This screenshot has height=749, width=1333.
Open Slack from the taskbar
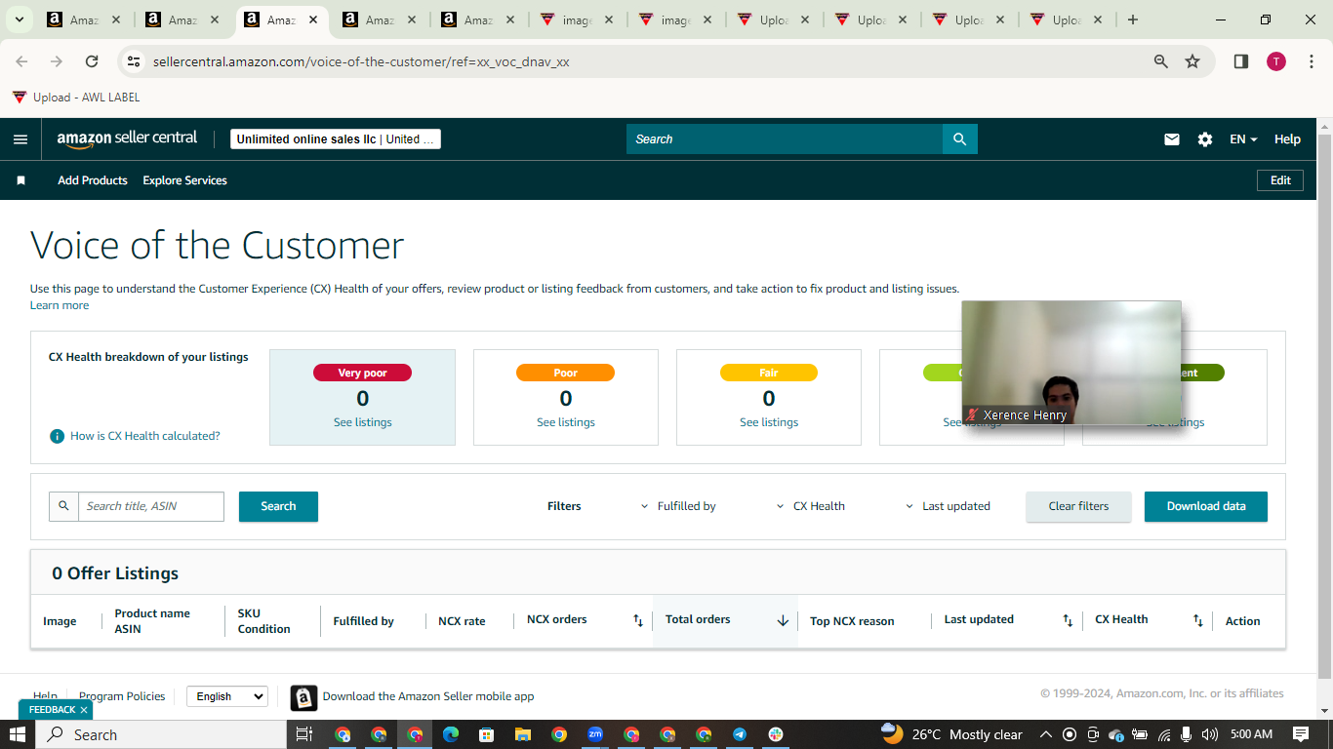point(776,734)
